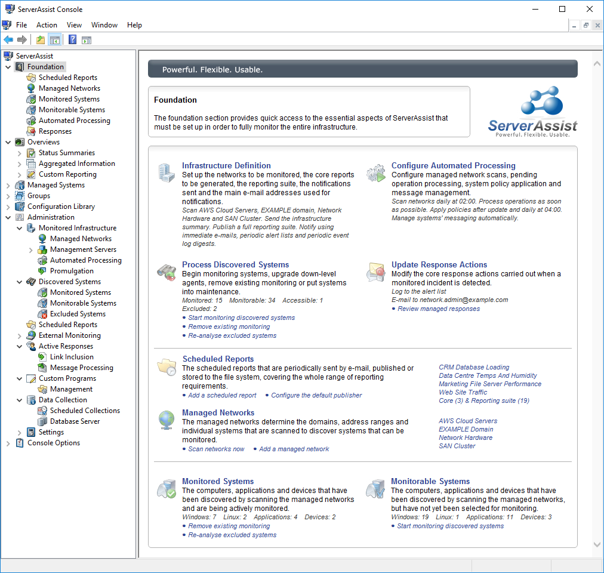Click the scroll down arrow in content pane
Image resolution: width=604 pixels, height=573 pixels.
point(597,544)
